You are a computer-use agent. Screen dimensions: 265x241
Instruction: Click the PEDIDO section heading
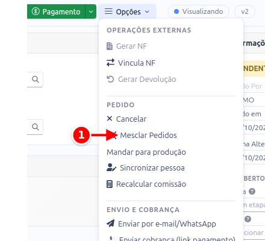click(x=120, y=105)
